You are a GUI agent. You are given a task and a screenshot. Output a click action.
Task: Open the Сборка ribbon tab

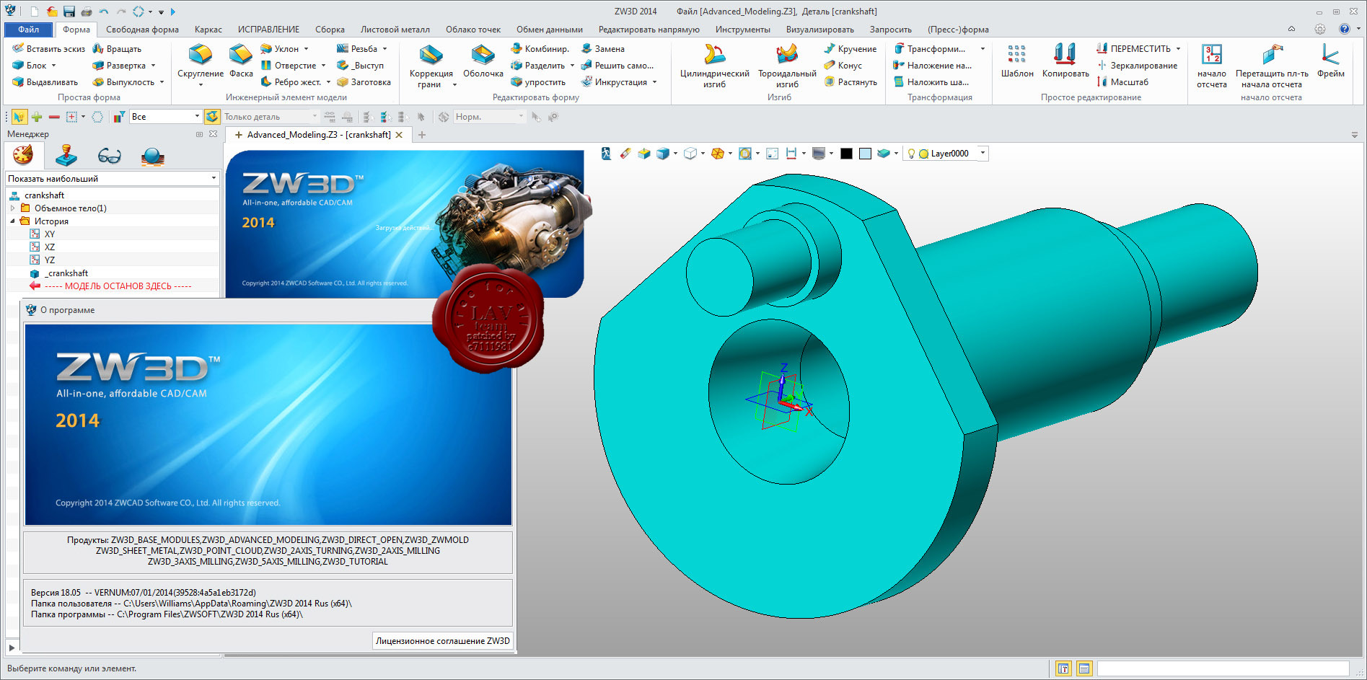[x=330, y=30]
